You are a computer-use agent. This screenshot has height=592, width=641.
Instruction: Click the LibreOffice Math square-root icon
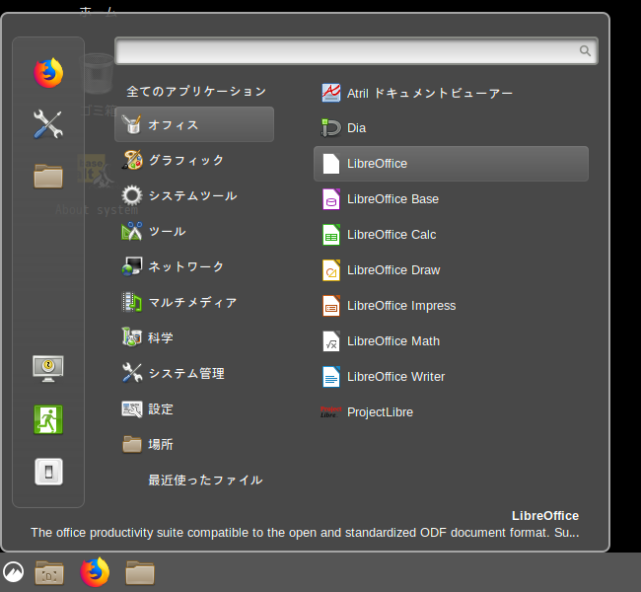pyautogui.click(x=331, y=341)
